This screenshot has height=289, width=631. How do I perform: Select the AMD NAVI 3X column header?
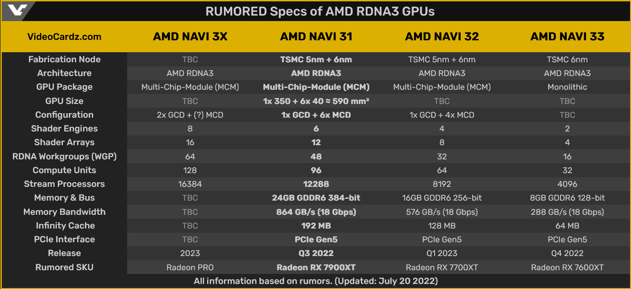(x=190, y=37)
